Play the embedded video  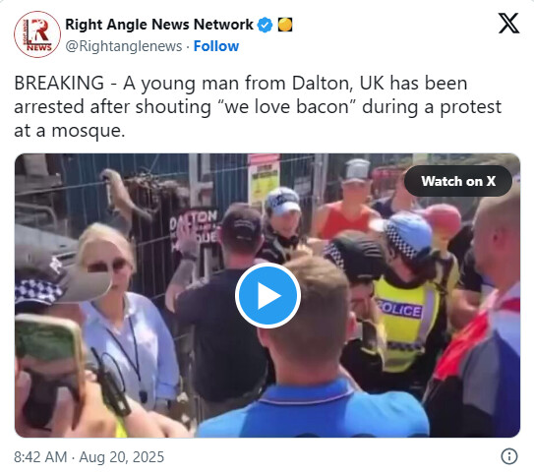(267, 296)
